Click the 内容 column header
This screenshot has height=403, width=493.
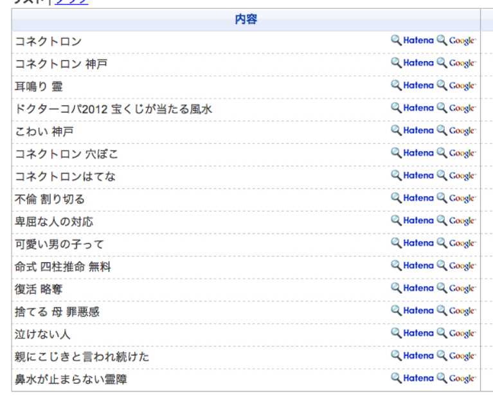click(246, 19)
